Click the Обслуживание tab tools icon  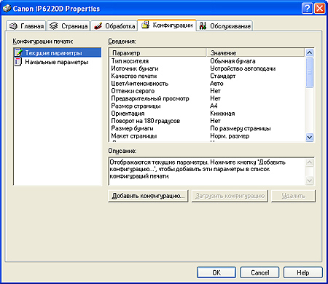(x=203, y=25)
